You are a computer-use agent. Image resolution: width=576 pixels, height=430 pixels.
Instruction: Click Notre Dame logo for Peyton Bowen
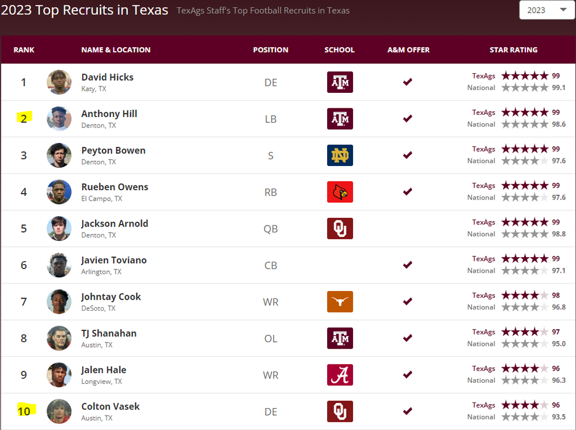[x=340, y=156]
